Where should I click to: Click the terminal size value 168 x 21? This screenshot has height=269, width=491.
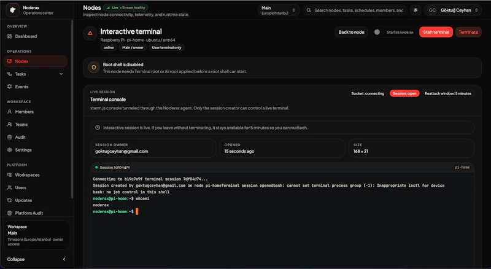click(x=361, y=151)
